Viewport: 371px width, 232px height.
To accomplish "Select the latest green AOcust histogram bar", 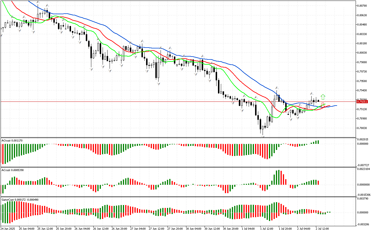I will (318, 142).
